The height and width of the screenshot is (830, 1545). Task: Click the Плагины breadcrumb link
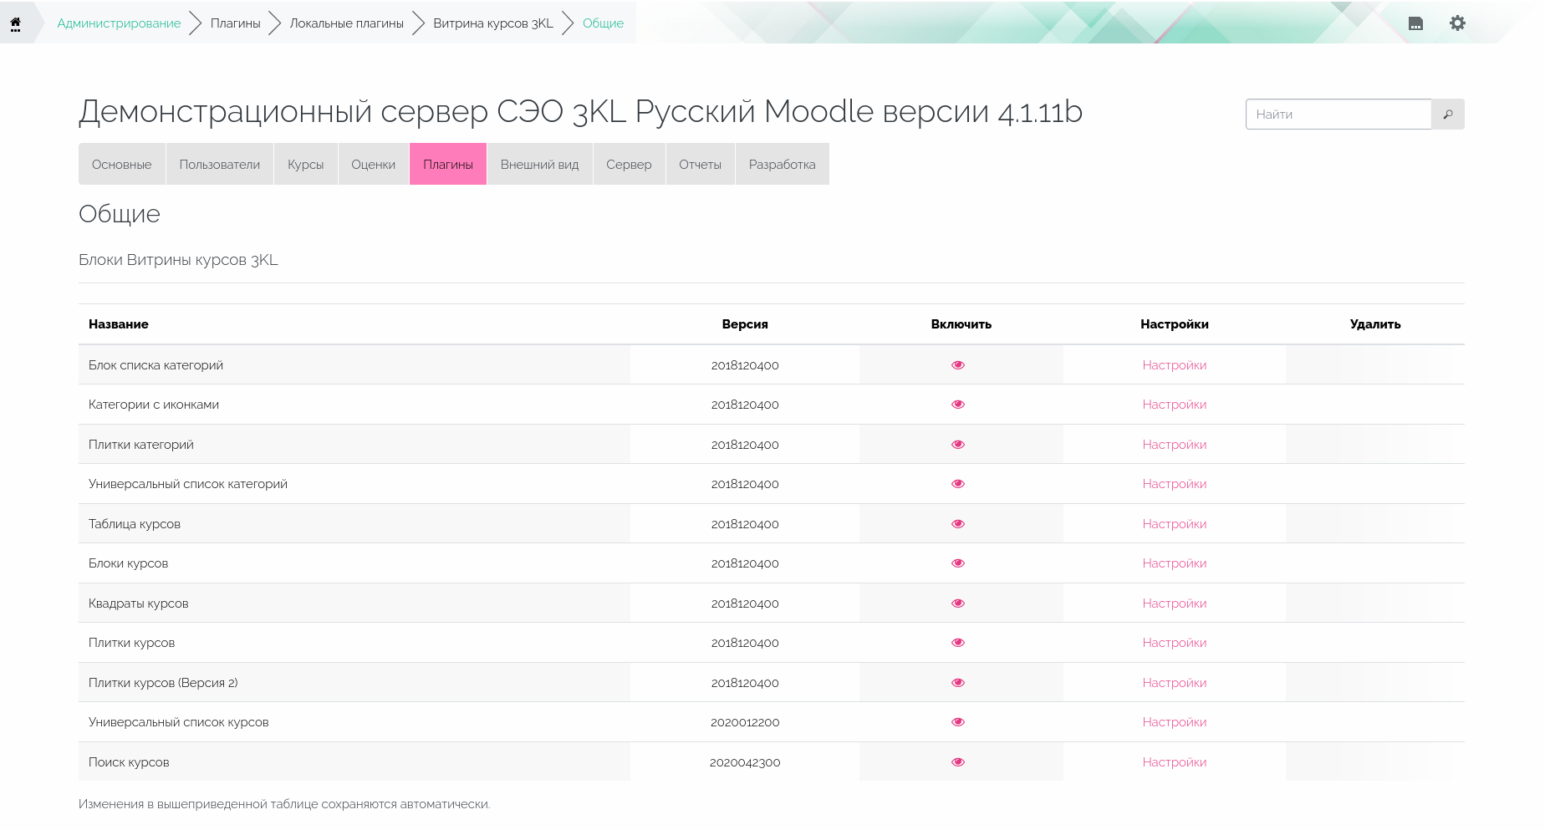pos(236,23)
